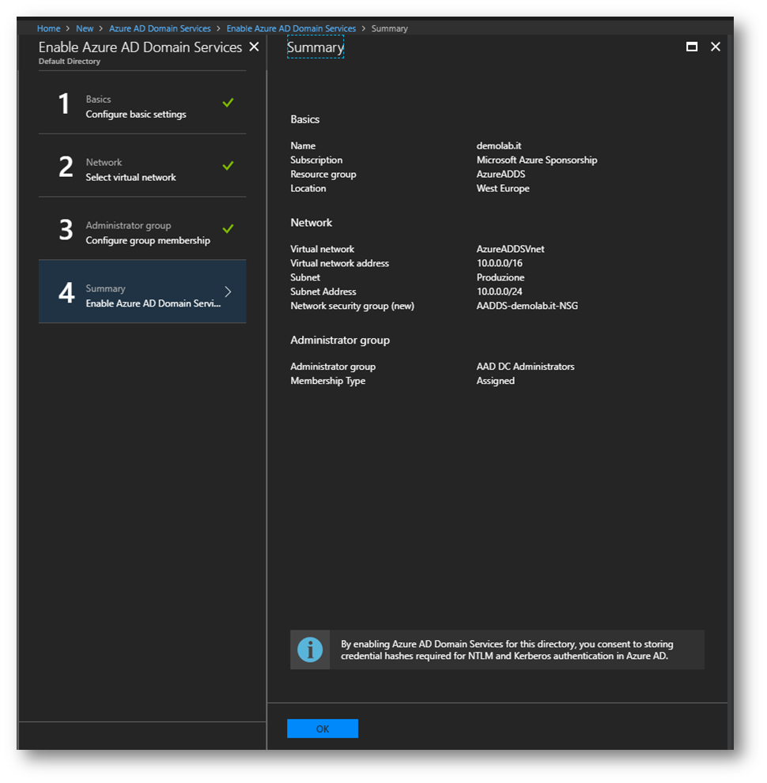767x783 pixels.
Task: Click the Location label
Action: (x=308, y=188)
